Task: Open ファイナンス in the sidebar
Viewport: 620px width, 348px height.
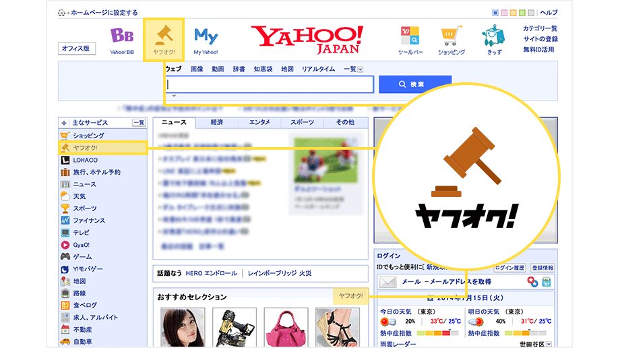Action: [89, 221]
